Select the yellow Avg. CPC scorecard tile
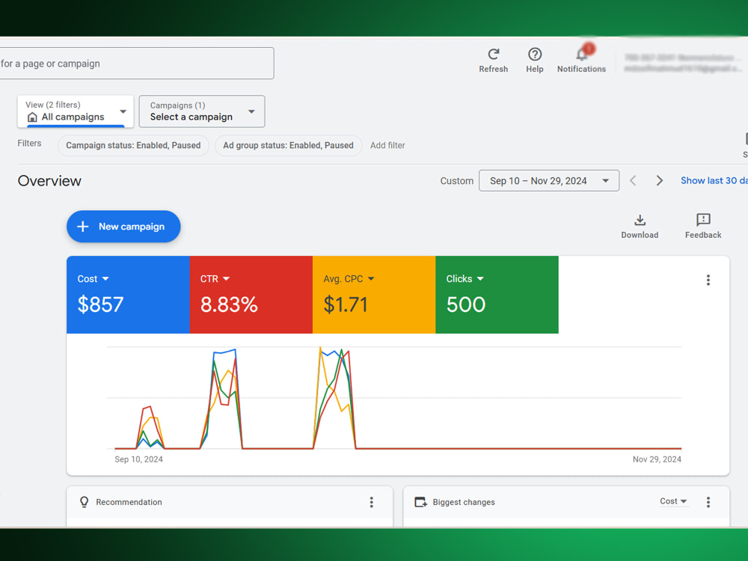The height and width of the screenshot is (561, 748). [x=374, y=295]
